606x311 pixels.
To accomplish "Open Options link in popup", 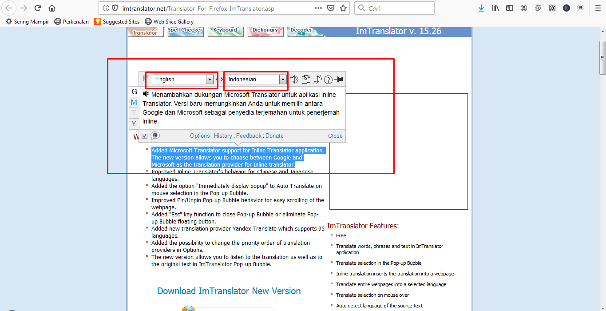I will 200,136.
